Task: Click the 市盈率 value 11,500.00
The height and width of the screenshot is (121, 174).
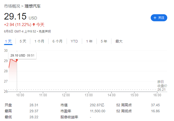Action: (97, 111)
